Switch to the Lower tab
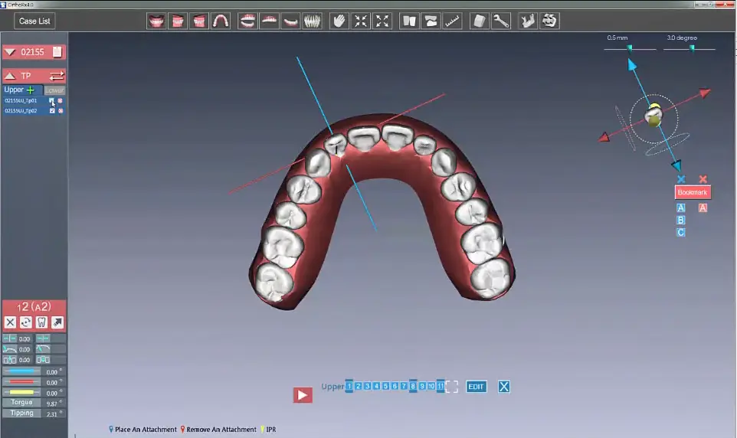Screen dimensions: 737x438 [x=54, y=90]
